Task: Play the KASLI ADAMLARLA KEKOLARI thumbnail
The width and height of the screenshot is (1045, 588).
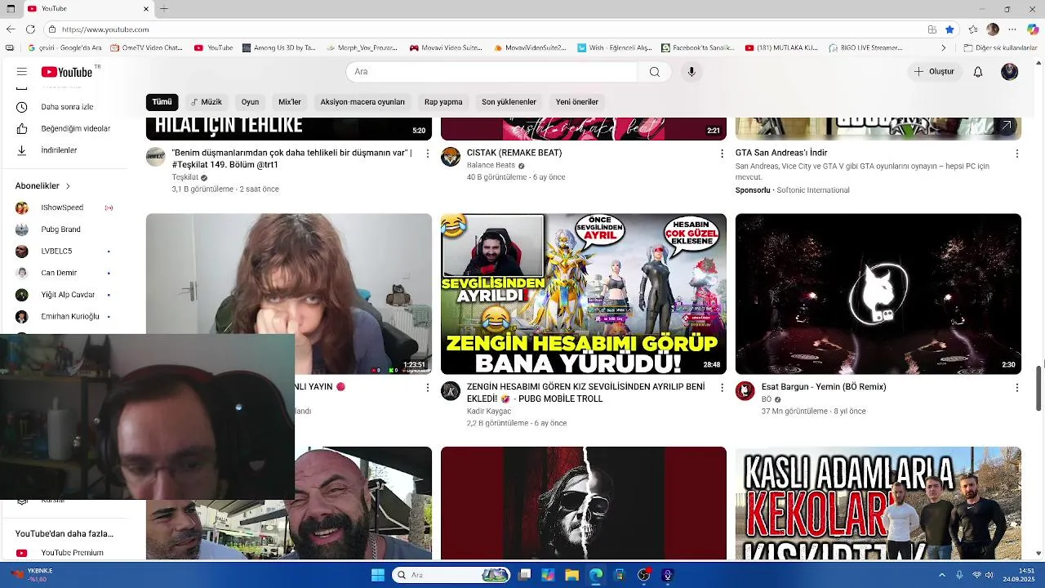Action: point(878,503)
